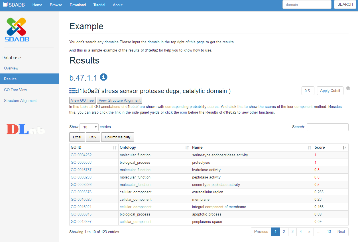358x242 pixels.
Task: Click the View GO Tree button
Action: click(x=83, y=100)
